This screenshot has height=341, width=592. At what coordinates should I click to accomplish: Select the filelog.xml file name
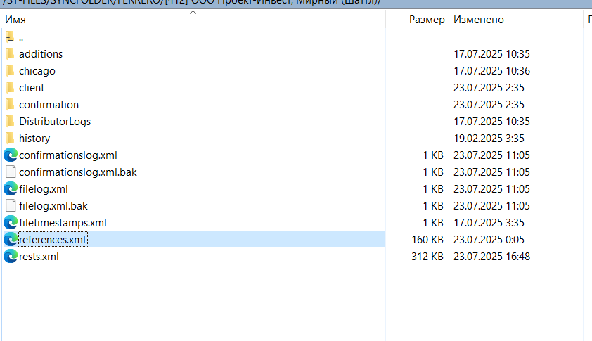44,189
